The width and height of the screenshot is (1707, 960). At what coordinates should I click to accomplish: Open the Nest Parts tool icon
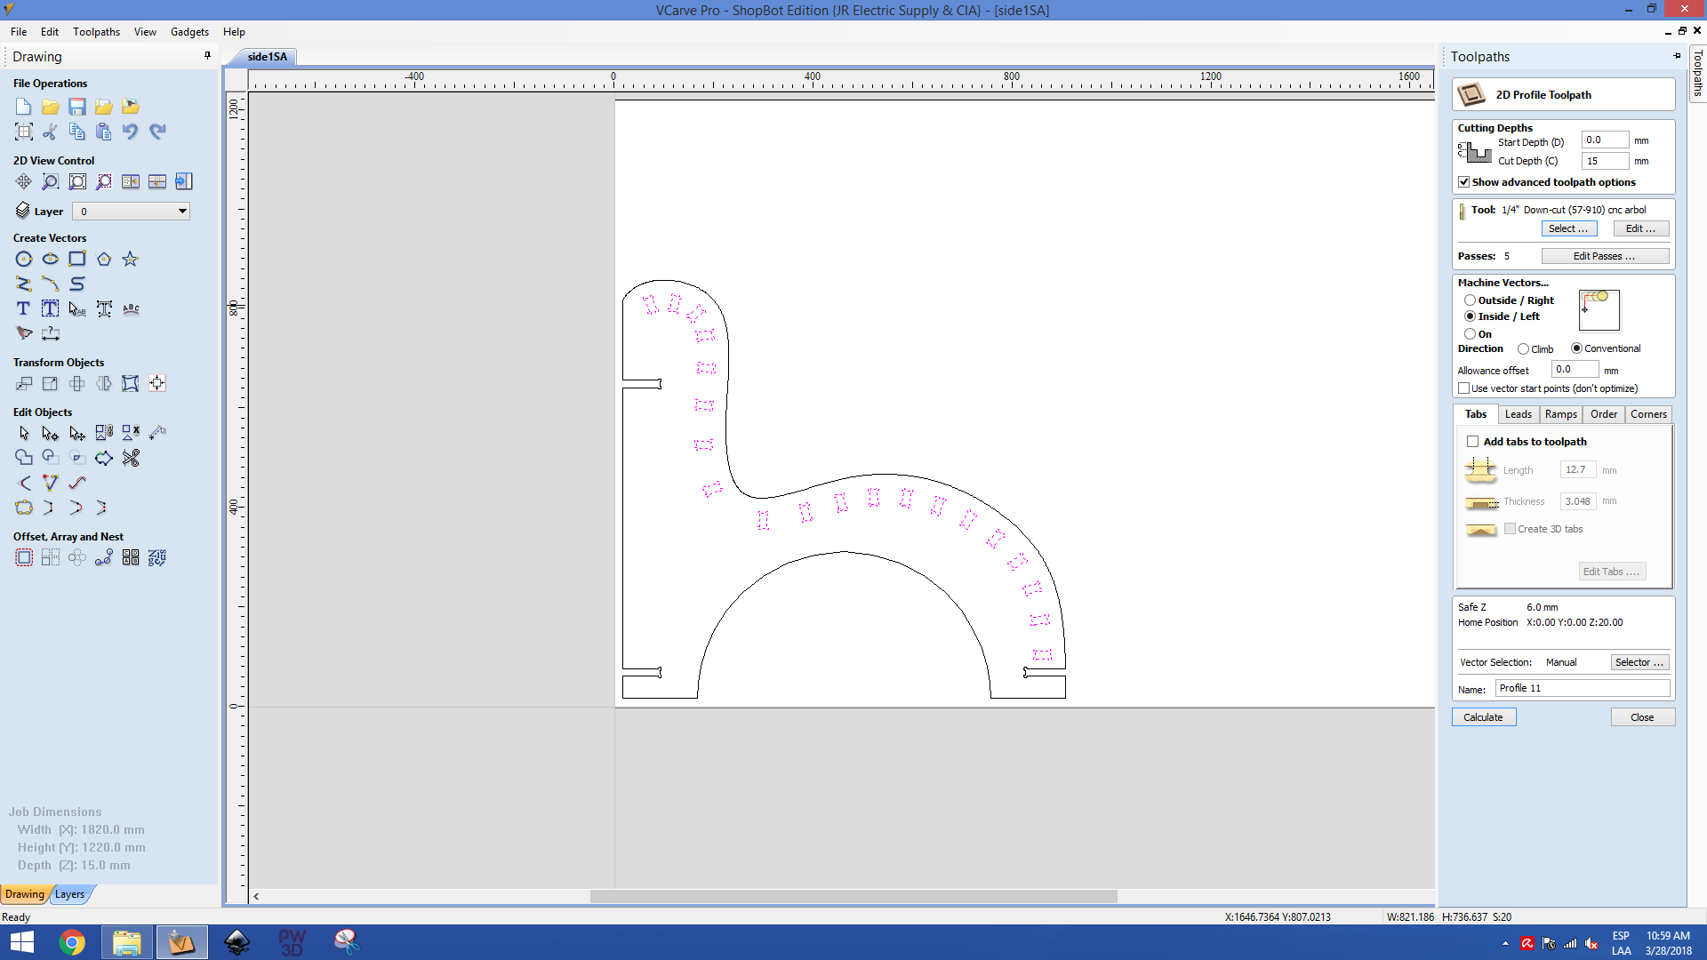coord(157,557)
